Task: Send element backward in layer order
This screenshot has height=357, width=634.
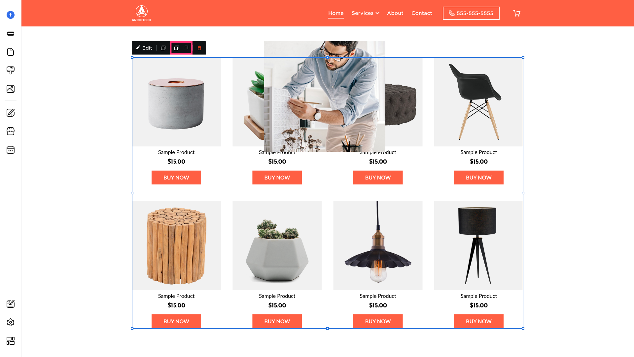Action: tap(186, 48)
